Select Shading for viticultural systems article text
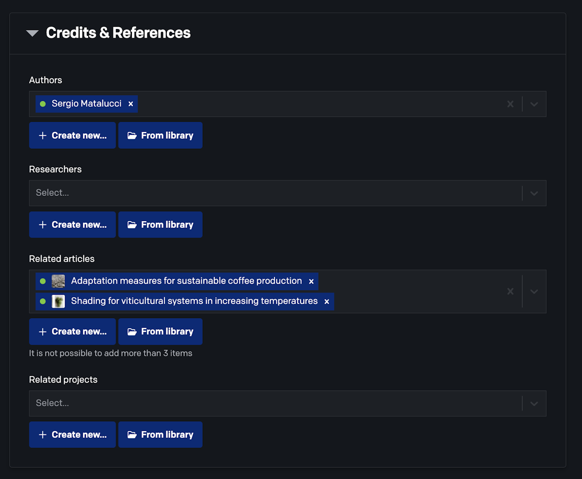Image resolution: width=582 pixels, height=479 pixels. pyautogui.click(x=194, y=301)
